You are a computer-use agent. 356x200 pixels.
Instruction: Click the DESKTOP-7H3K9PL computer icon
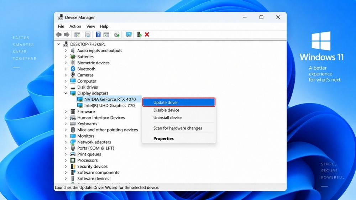[66, 44]
